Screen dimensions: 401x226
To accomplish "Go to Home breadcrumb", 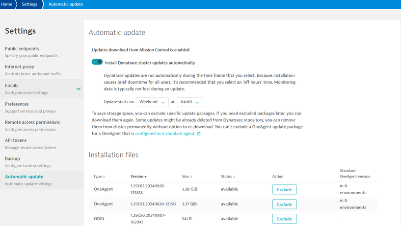I will pyautogui.click(x=7, y=4).
